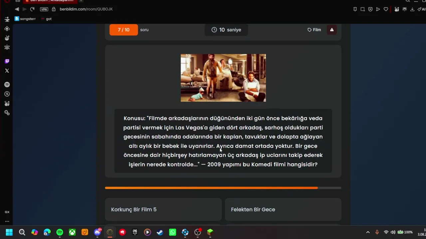426x239 pixels.
Task: Open Steam from the taskbar
Action: click(x=160, y=232)
